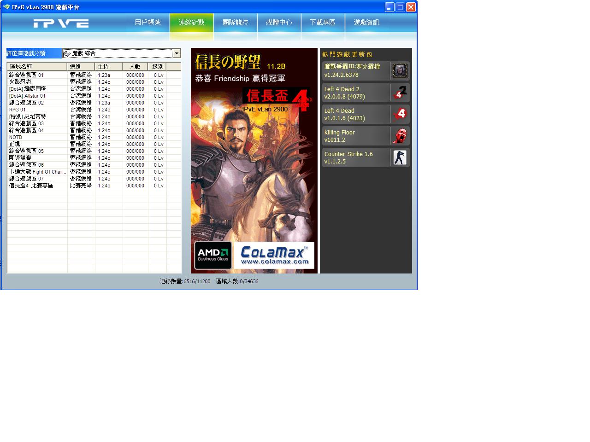Select the 火影忍者 room row
Image resolution: width=590 pixels, height=442 pixels.
[x=94, y=82]
